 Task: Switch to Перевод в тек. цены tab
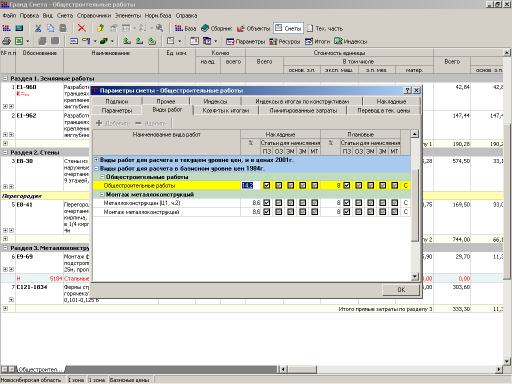click(383, 110)
